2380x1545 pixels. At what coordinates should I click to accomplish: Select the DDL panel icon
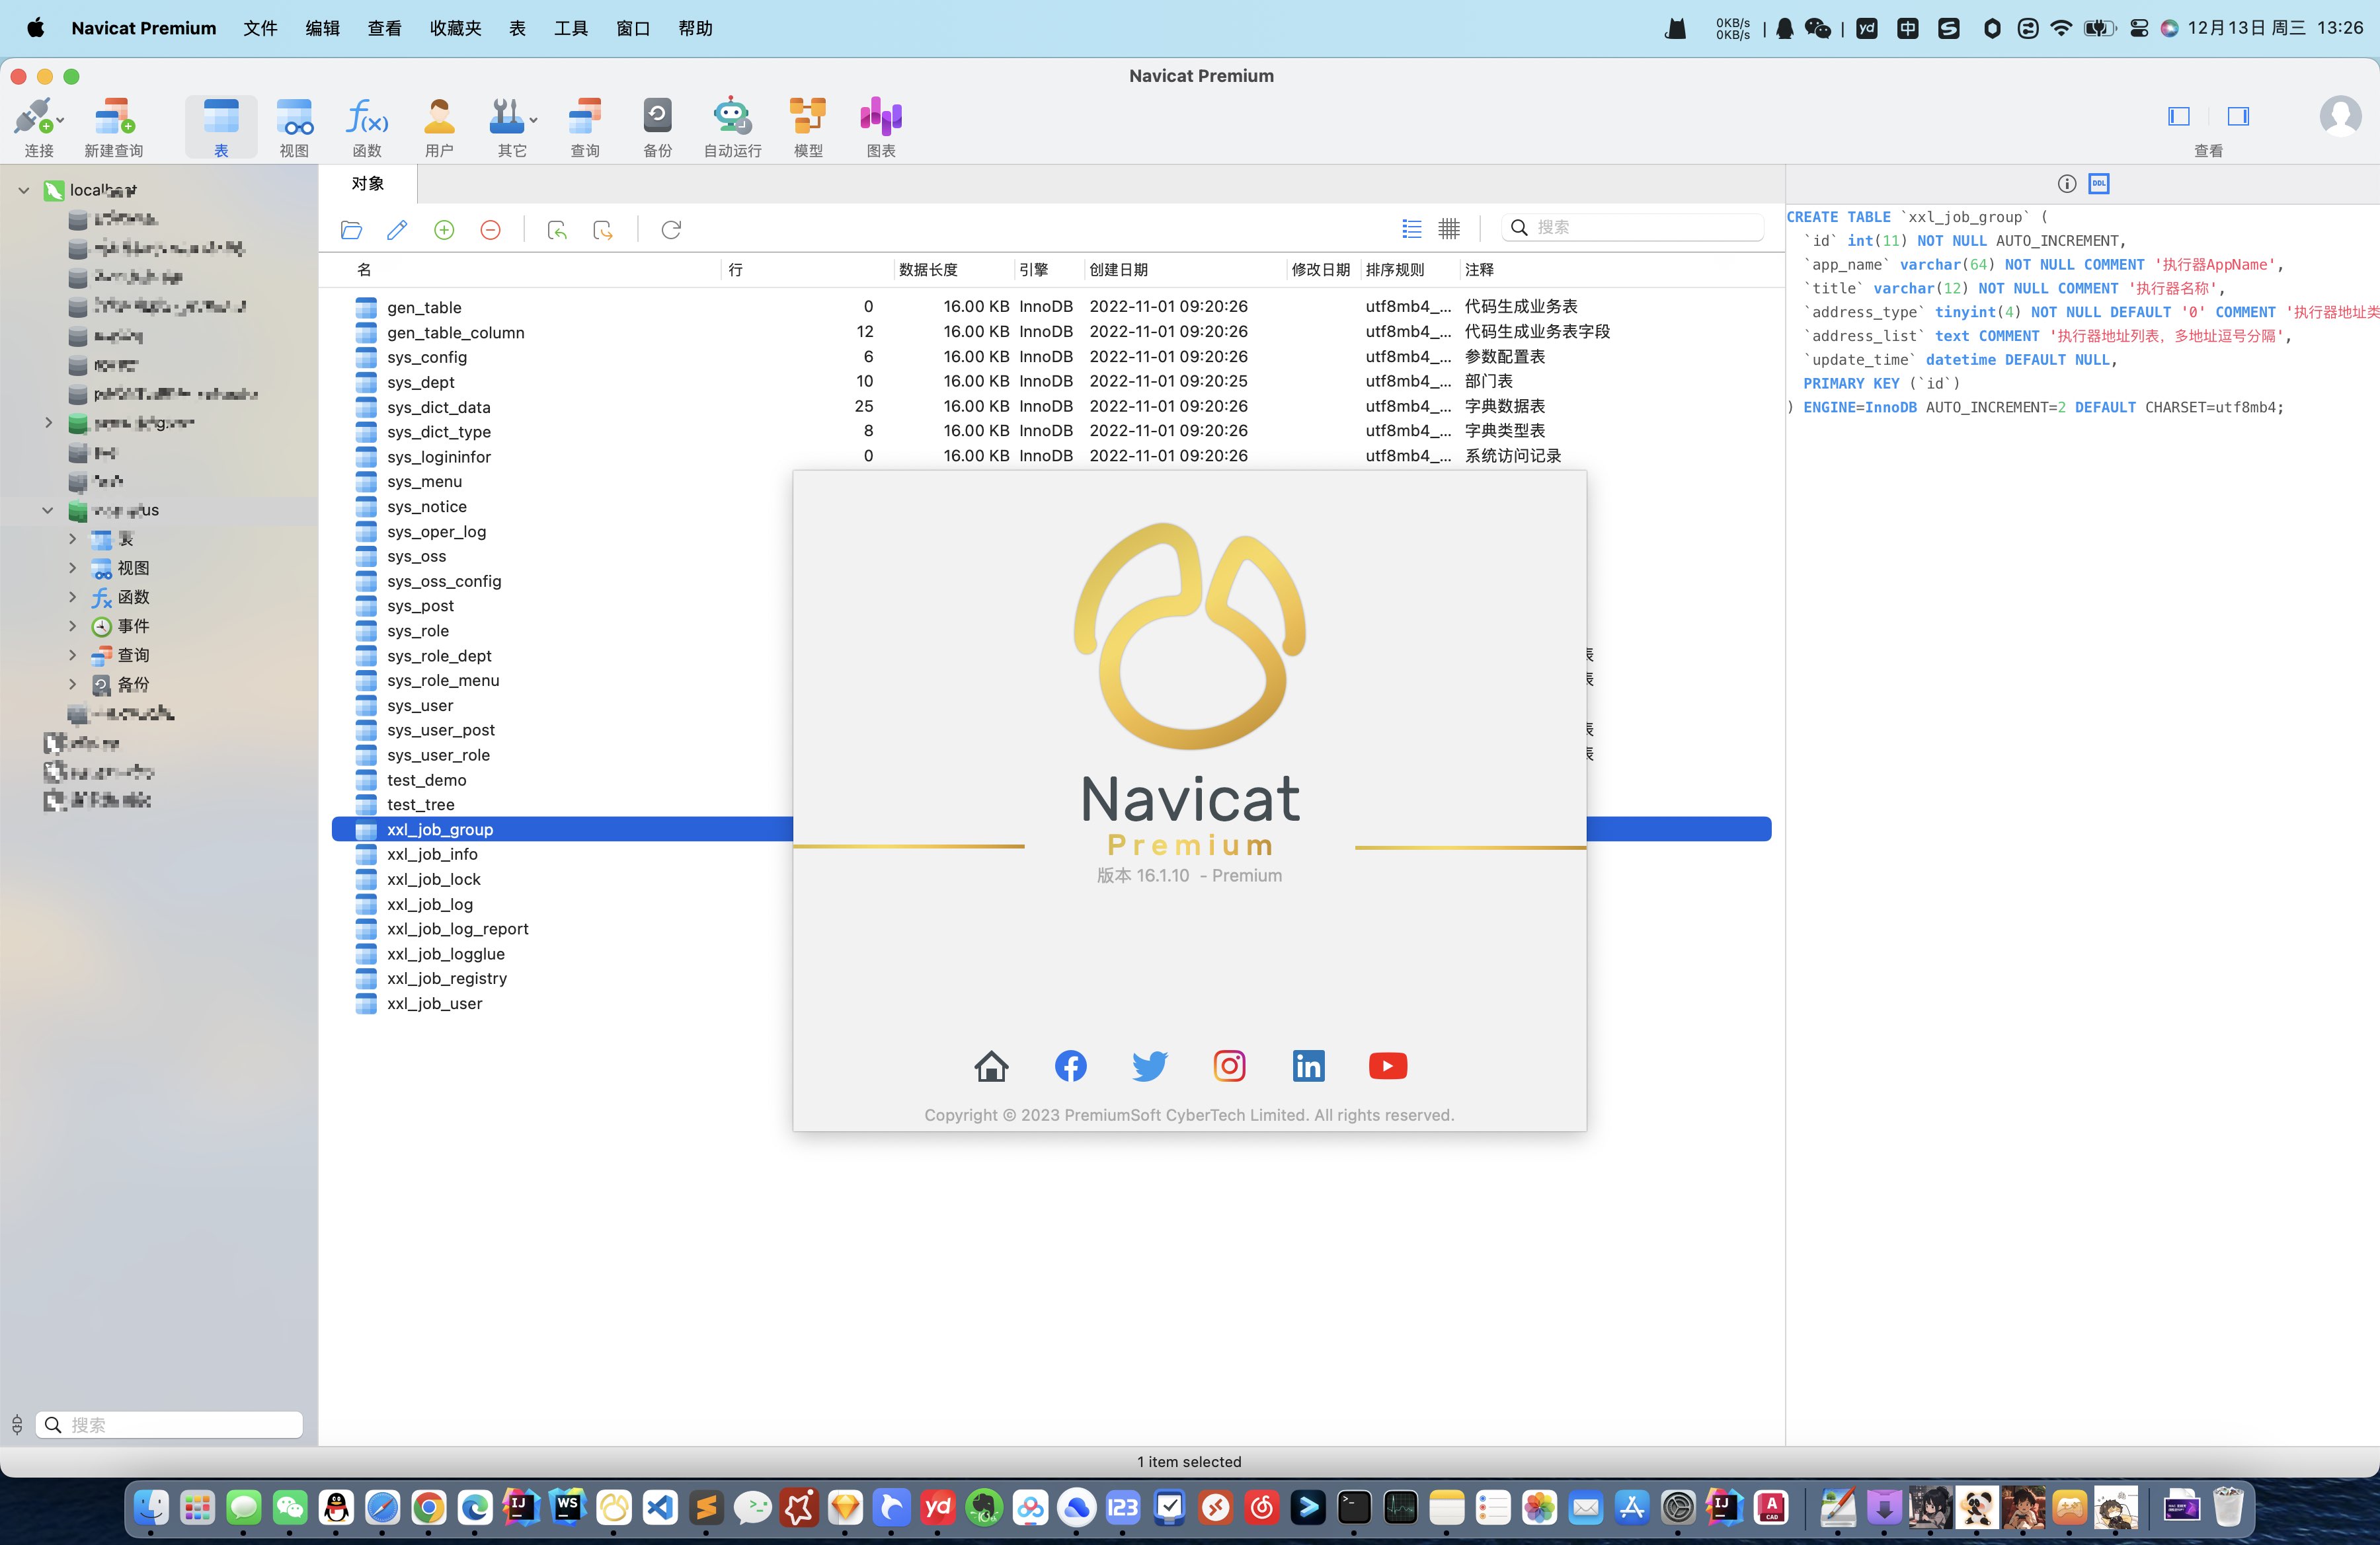(2099, 183)
